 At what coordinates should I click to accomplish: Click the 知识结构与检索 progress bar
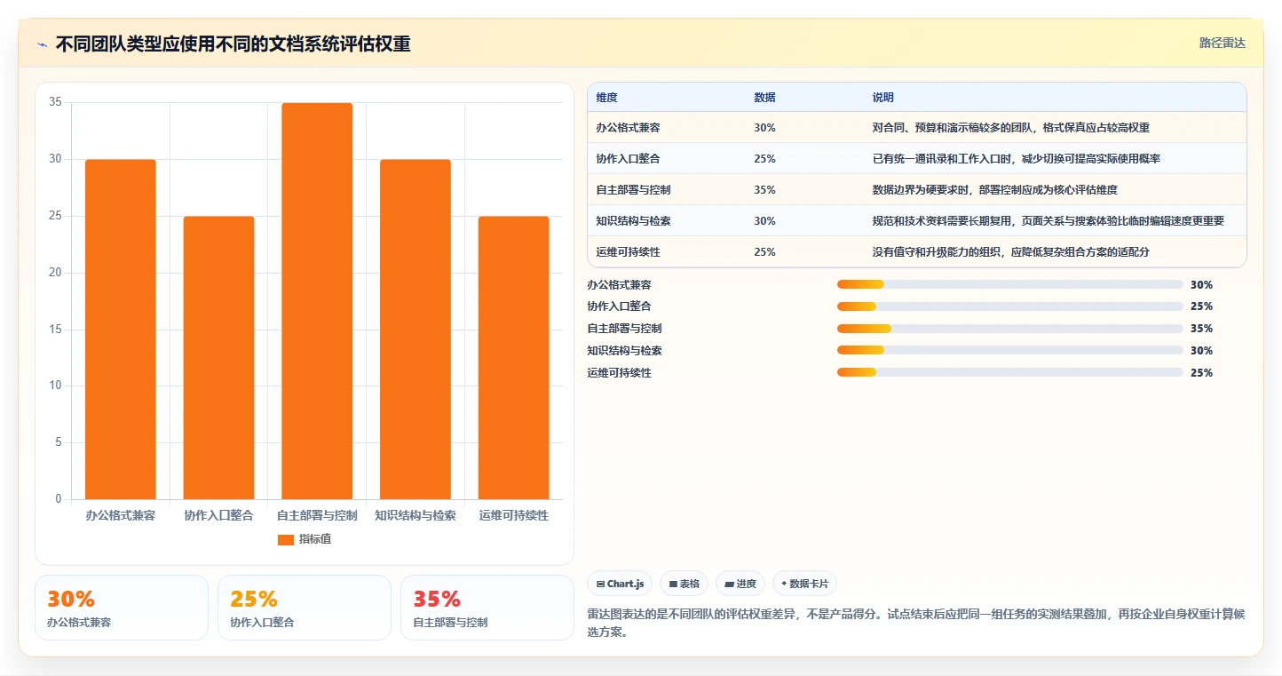tap(1009, 351)
